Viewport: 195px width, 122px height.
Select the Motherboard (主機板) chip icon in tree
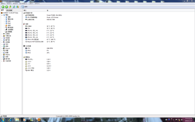pyautogui.click(x=4, y=34)
